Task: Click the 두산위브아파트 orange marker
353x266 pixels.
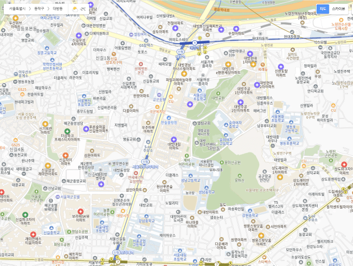Action: tap(15, 18)
